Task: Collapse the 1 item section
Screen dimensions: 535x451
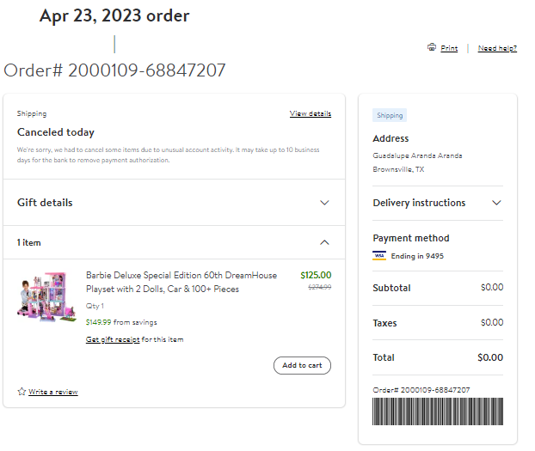Action: (x=324, y=242)
